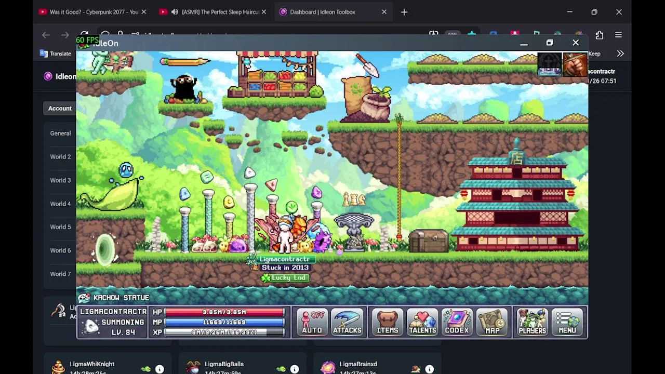Show info for LigmaBigBalls
Viewport: 665px width, 374px height.
pos(295,369)
